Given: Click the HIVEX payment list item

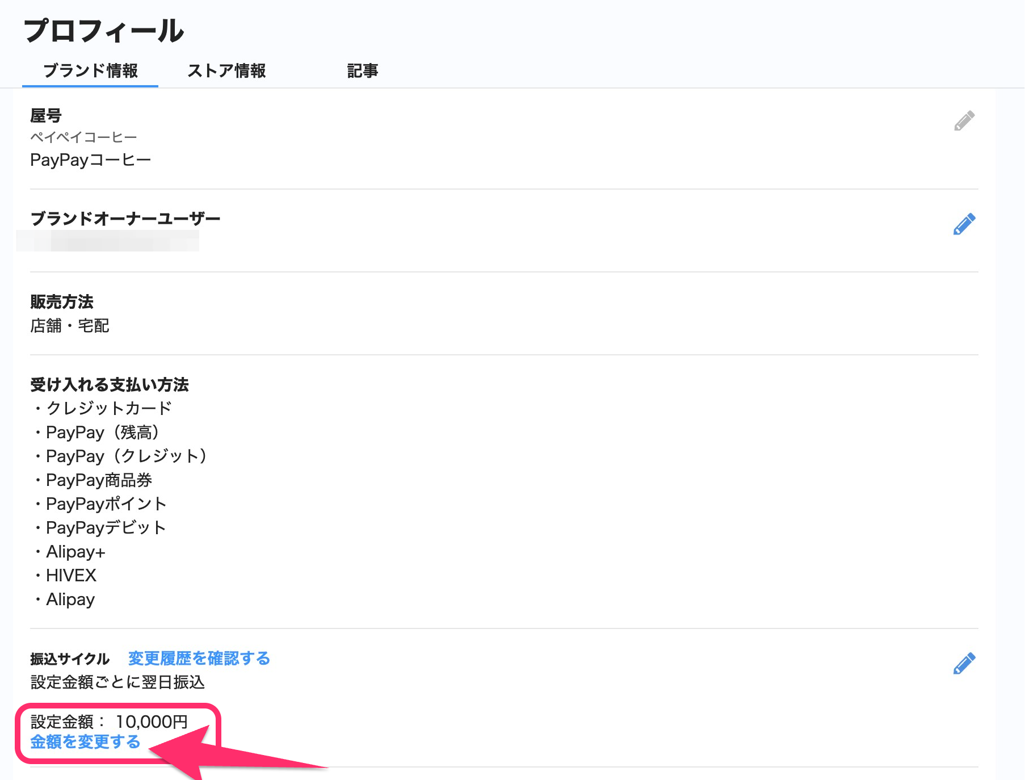Looking at the screenshot, I should 71,576.
